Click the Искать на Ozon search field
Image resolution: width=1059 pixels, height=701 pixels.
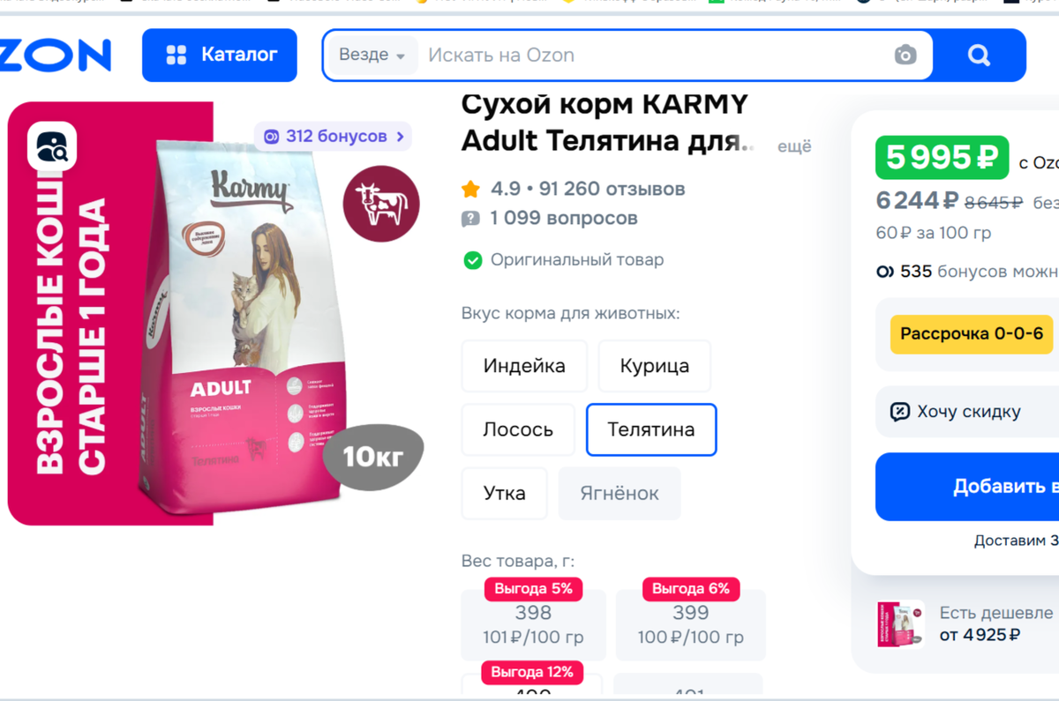pos(653,56)
